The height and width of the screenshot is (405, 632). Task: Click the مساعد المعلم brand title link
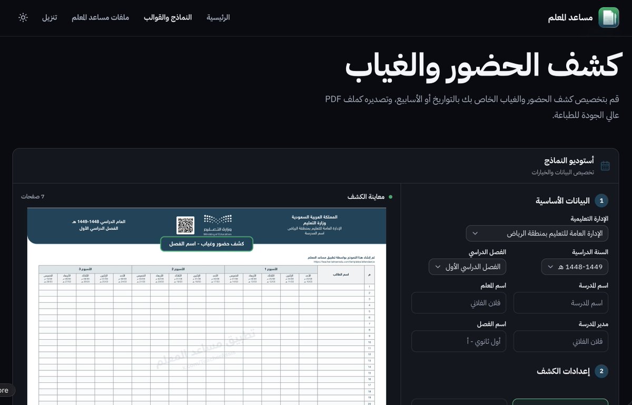click(570, 17)
